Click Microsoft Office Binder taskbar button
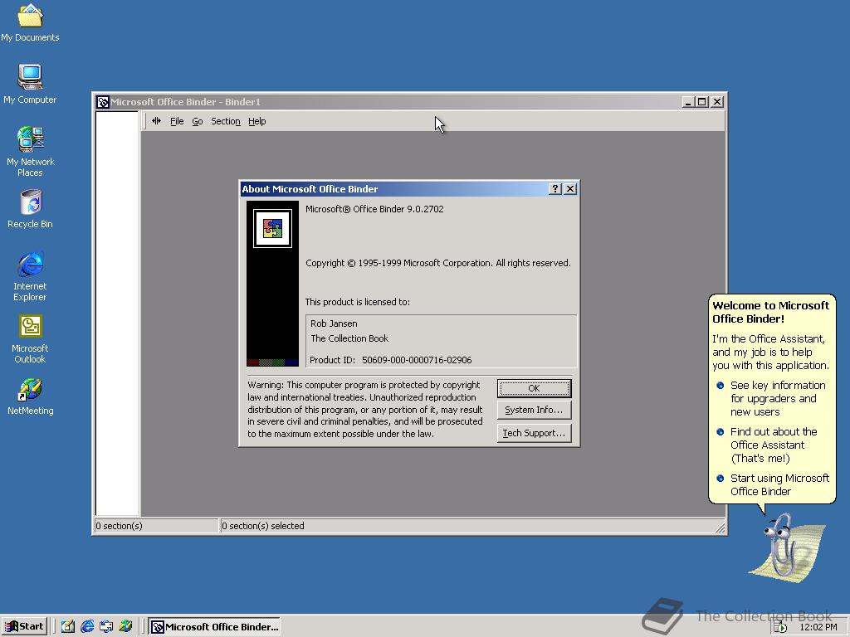Viewport: 850px width, 637px height. click(215, 627)
